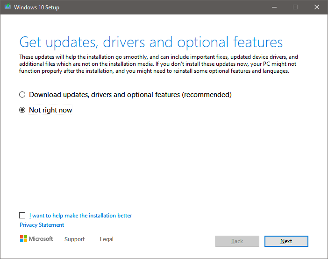The height and width of the screenshot is (259, 328).
Task: Open the Support link
Action: click(75, 239)
